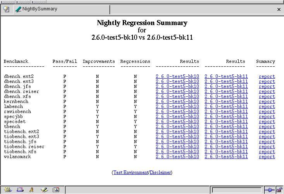284x194 pixels.
Task: Launch the Instant Messenger component icon
Action: pos(32,190)
